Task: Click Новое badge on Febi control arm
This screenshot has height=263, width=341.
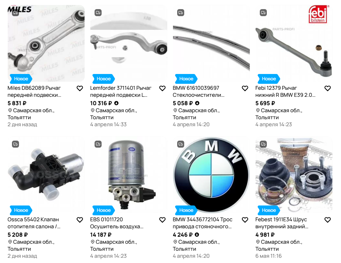Action: click(x=269, y=79)
